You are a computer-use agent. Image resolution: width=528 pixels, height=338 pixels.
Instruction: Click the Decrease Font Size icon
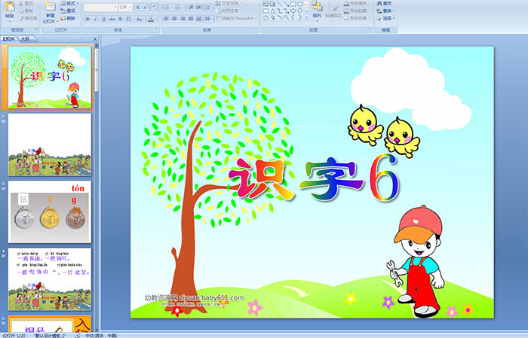(x=146, y=7)
